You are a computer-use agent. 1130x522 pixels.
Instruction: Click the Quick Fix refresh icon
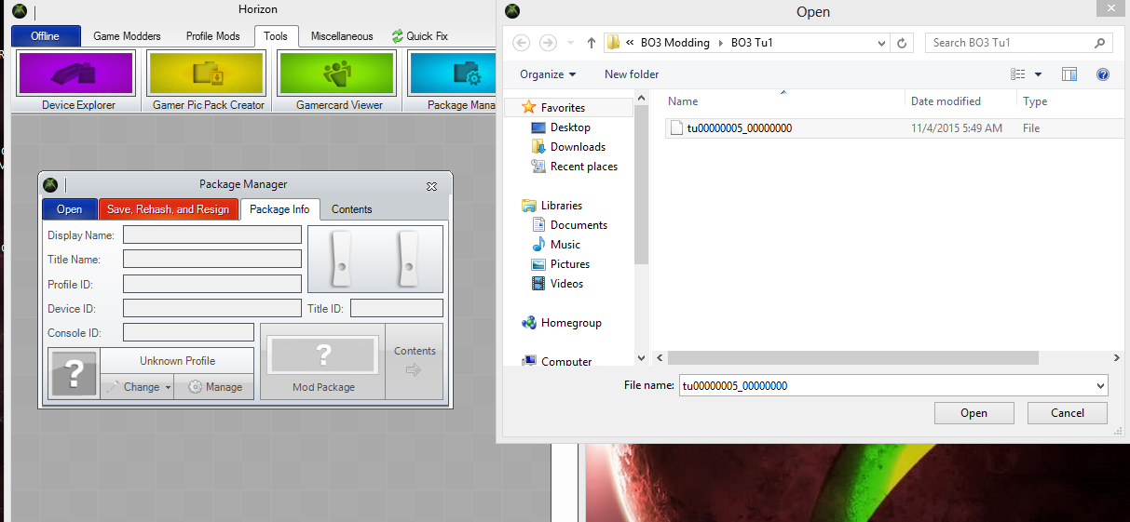click(x=398, y=36)
